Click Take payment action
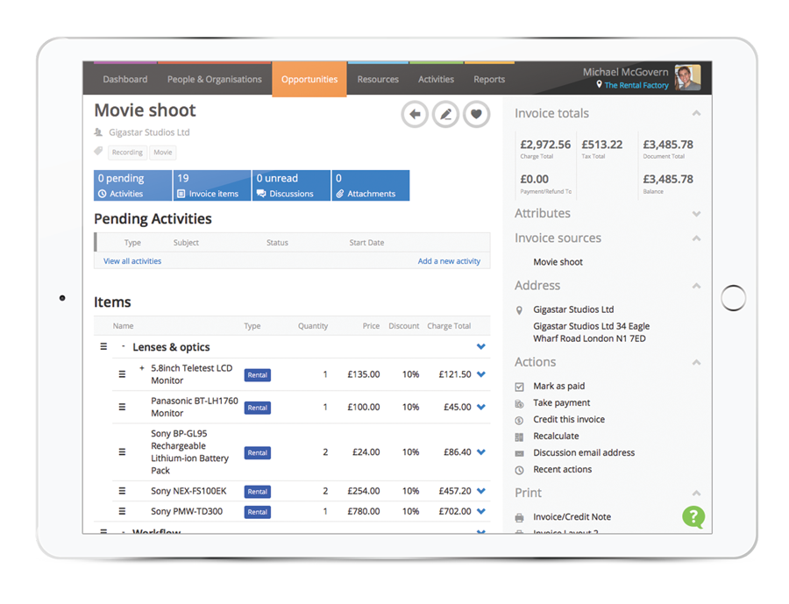 tap(562, 402)
